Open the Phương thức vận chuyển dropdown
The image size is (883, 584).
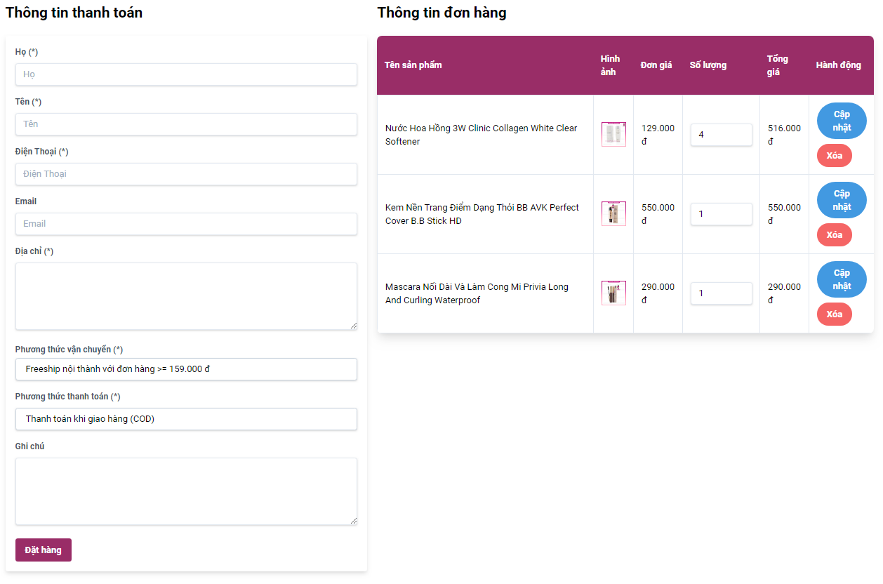point(186,369)
